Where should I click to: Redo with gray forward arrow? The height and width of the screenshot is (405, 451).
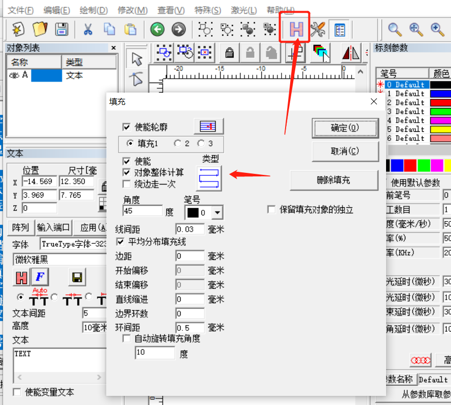click(179, 29)
